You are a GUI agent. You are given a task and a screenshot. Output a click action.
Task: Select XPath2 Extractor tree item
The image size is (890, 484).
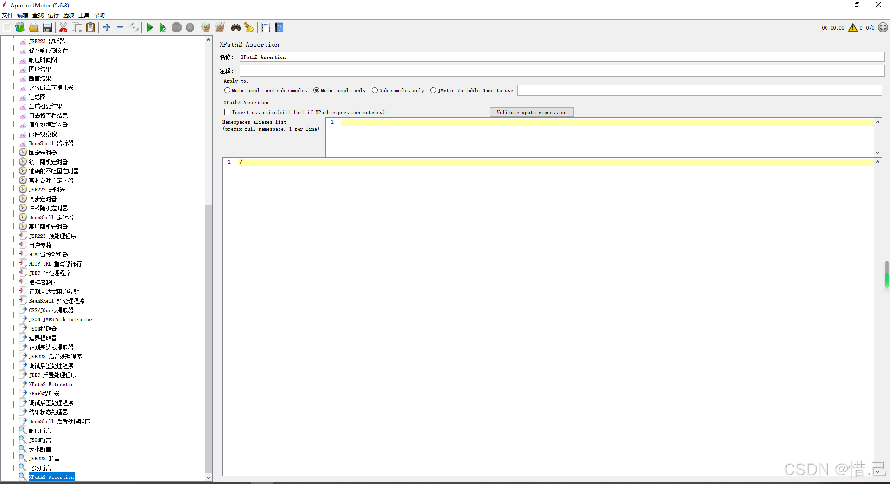(x=51, y=384)
